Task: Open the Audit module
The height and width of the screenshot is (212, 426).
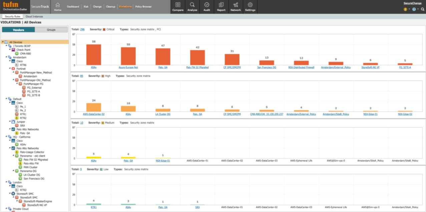Action: 206,7
